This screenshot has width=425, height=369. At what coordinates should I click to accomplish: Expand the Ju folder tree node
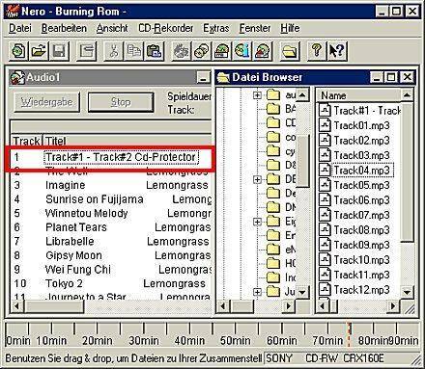tap(257, 292)
